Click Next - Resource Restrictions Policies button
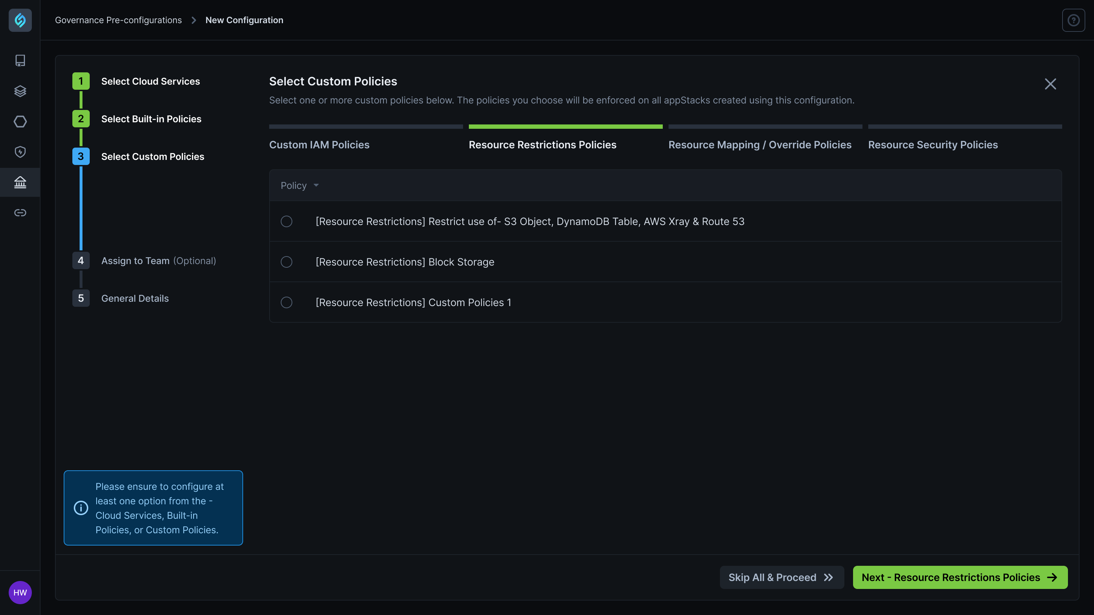Screen dimensions: 1094x615 [x=960, y=577]
